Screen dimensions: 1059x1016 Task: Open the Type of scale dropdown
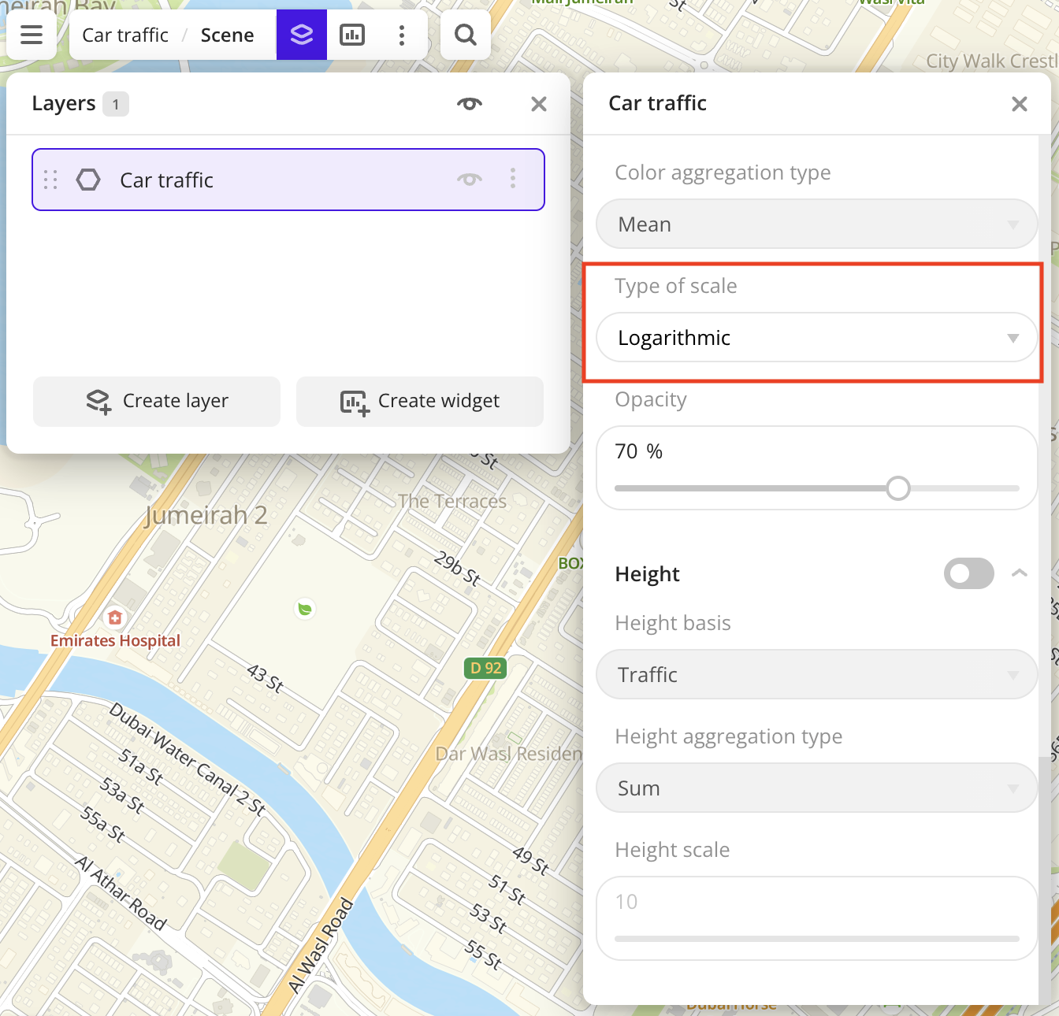coord(817,338)
